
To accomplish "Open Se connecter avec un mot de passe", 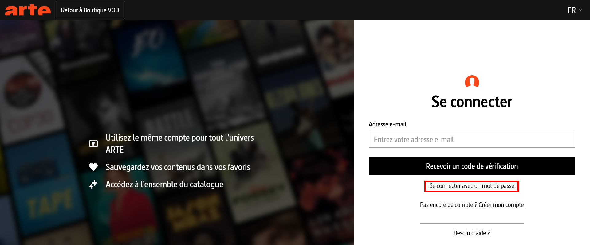I will [x=472, y=186].
